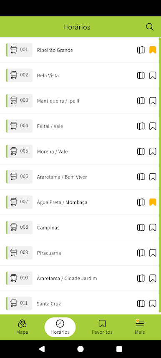Show route map for Bela Vista line
The image size is (161, 358).
(x=141, y=76)
